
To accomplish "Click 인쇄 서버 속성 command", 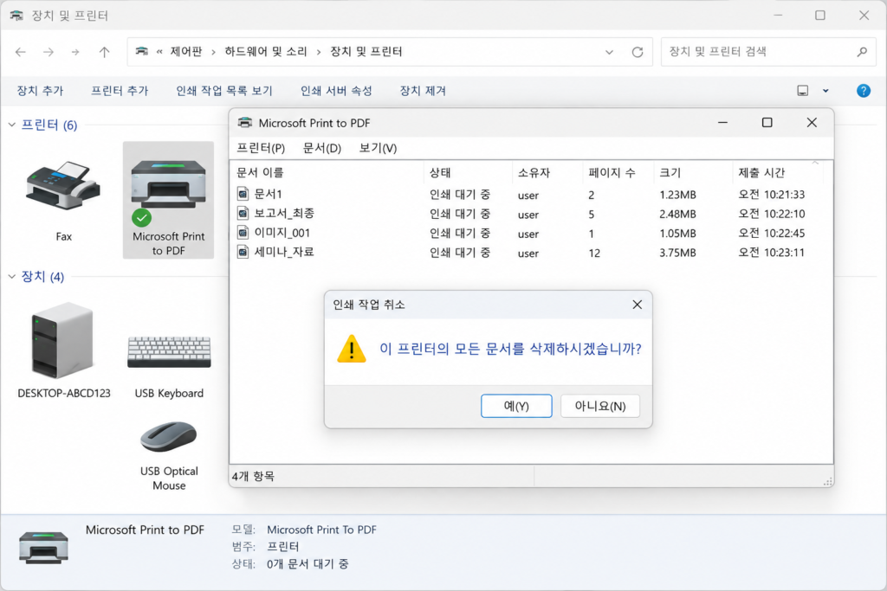I will pos(336,90).
